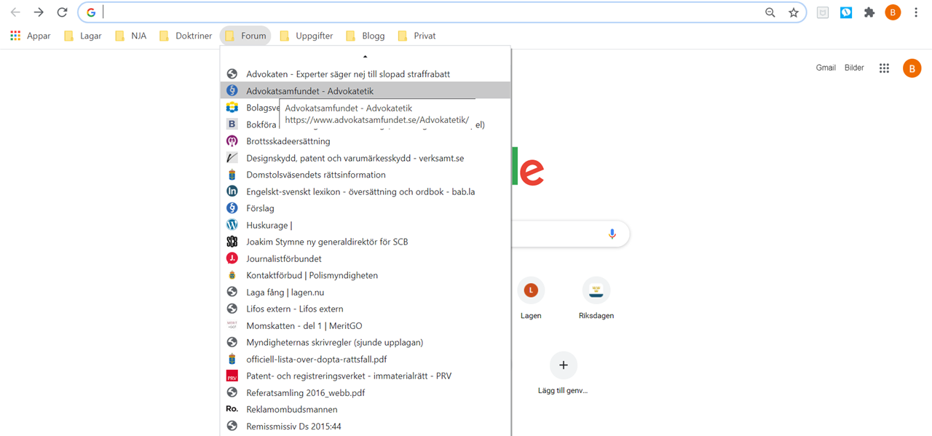This screenshot has height=436, width=932.
Task: Open the Lagen shortcut tile
Action: coord(531,299)
